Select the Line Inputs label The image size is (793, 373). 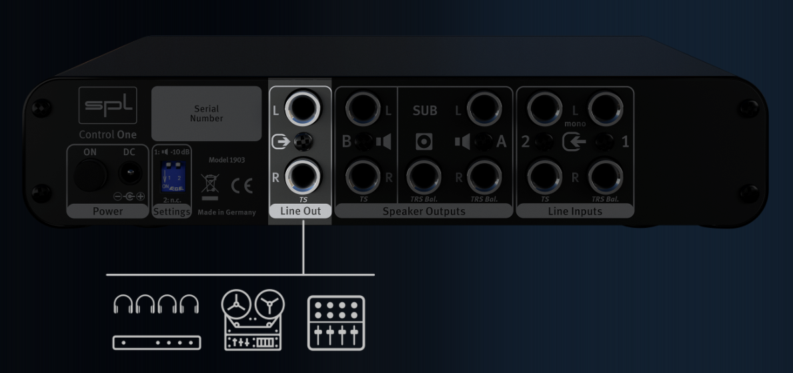click(x=575, y=211)
